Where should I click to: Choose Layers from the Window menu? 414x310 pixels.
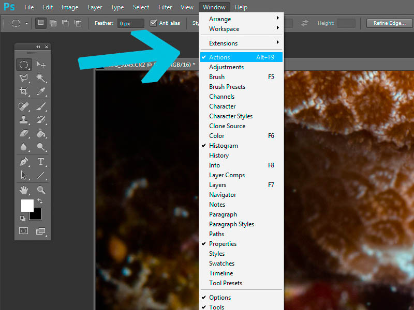[217, 185]
